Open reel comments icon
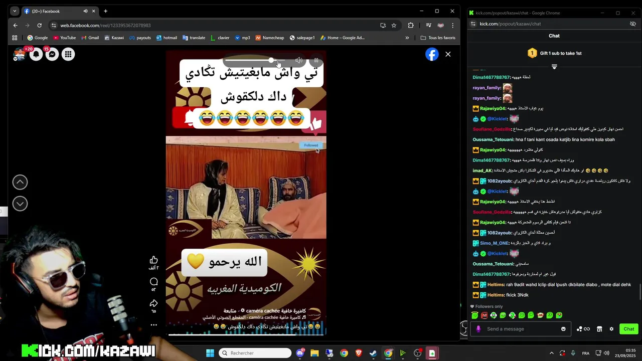This screenshot has width=642, height=361. click(x=153, y=281)
